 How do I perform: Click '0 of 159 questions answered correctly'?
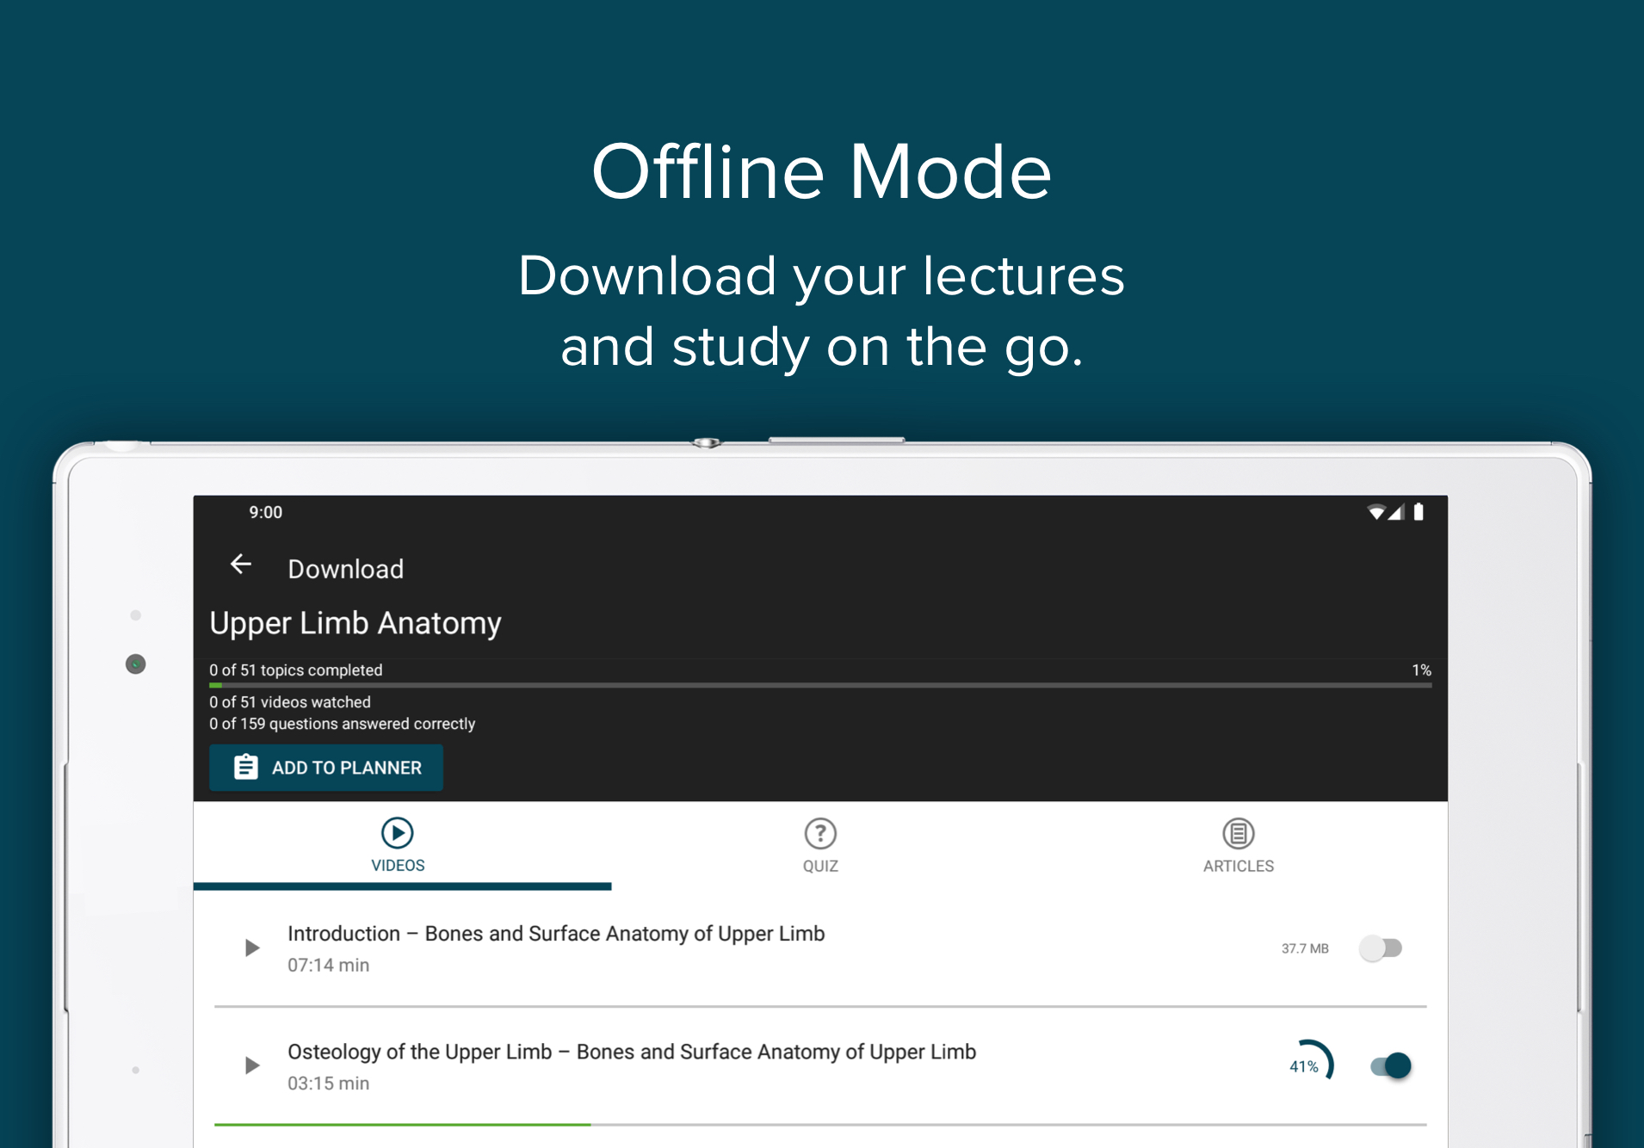(342, 724)
